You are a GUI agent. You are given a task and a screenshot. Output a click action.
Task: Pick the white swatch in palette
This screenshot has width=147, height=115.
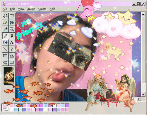click(12, 110)
